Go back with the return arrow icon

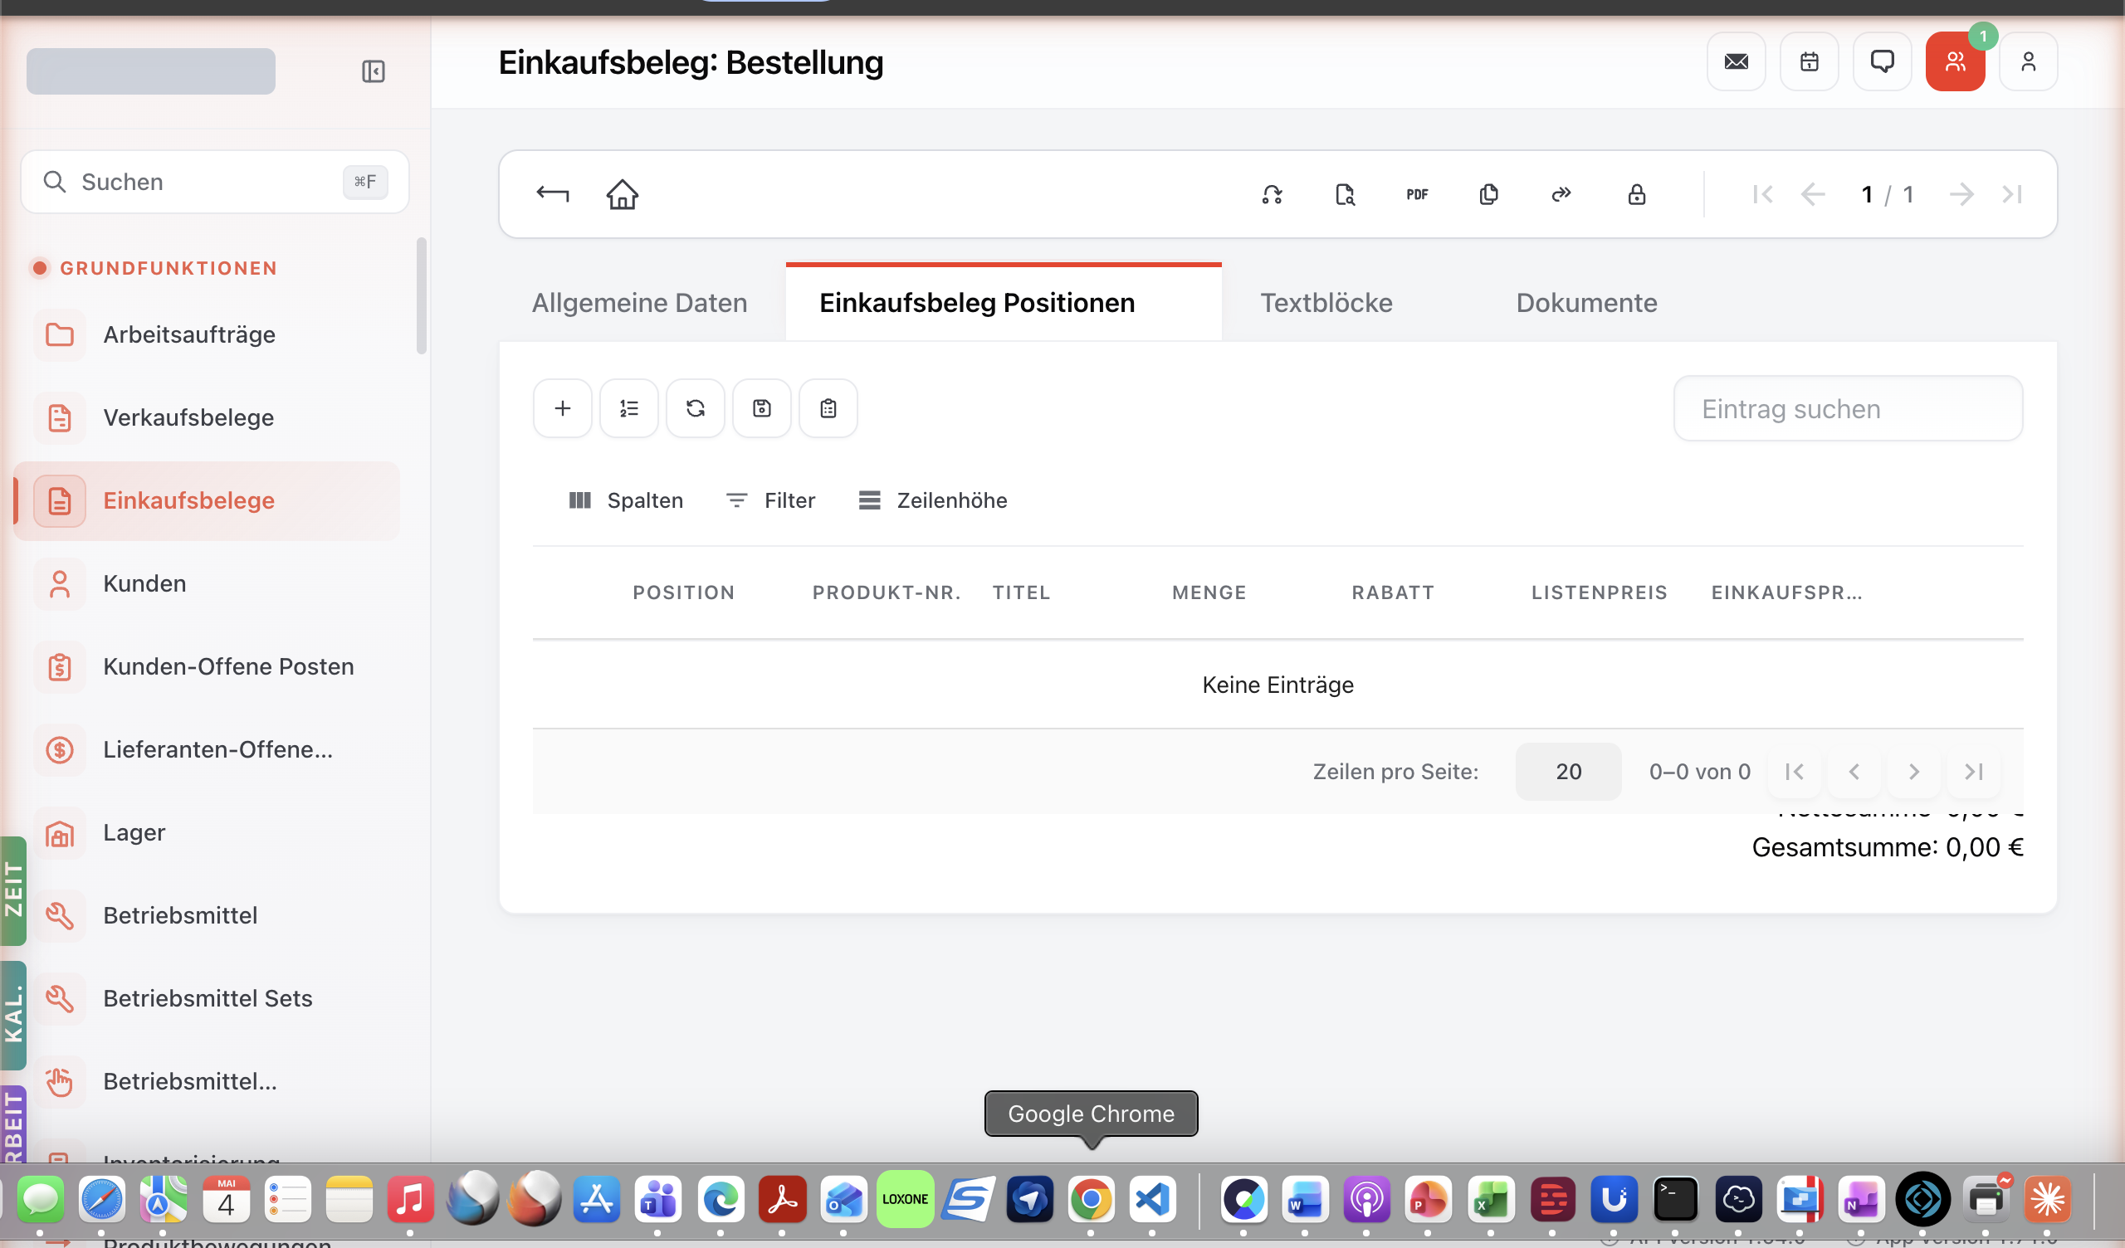552,194
